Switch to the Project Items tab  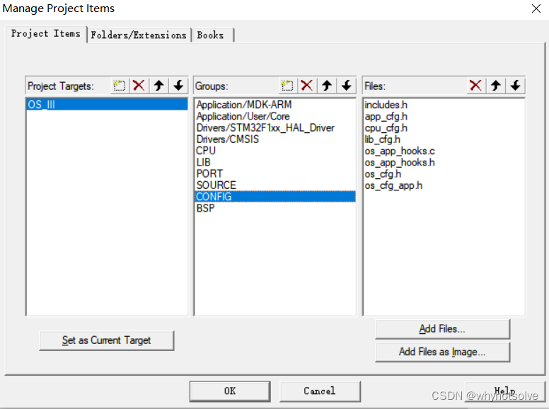[46, 34]
